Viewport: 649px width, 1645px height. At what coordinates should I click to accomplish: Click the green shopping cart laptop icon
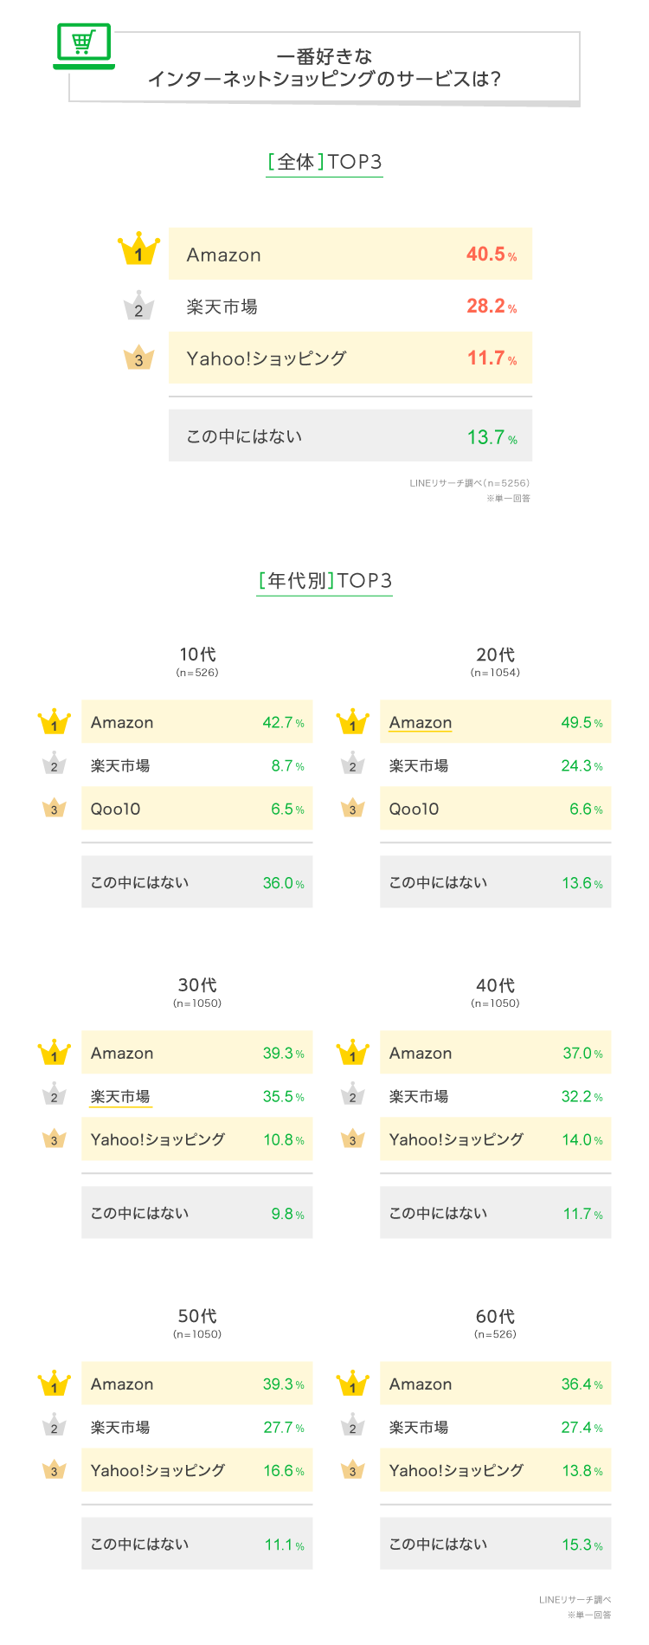click(x=84, y=46)
